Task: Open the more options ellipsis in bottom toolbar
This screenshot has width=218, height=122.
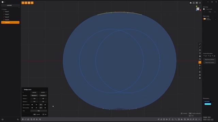Action: pyautogui.click(x=199, y=119)
